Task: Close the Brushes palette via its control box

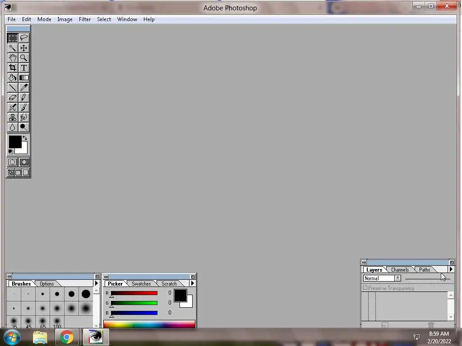Action: 9,276
